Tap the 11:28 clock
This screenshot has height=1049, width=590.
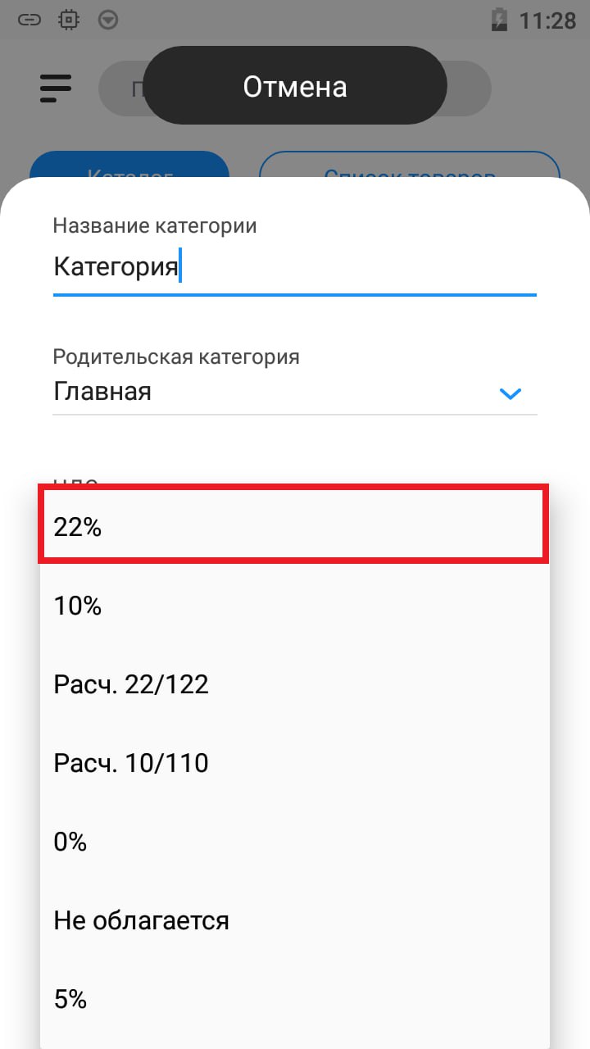(x=548, y=20)
